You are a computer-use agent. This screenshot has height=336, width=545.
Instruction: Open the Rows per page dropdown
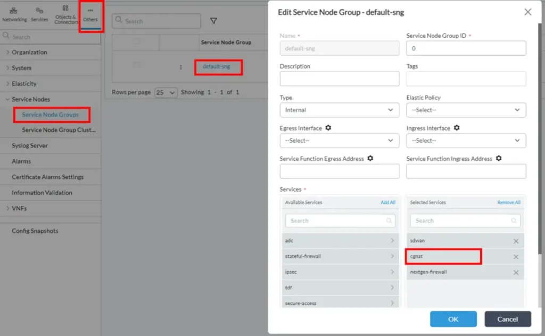click(x=166, y=92)
